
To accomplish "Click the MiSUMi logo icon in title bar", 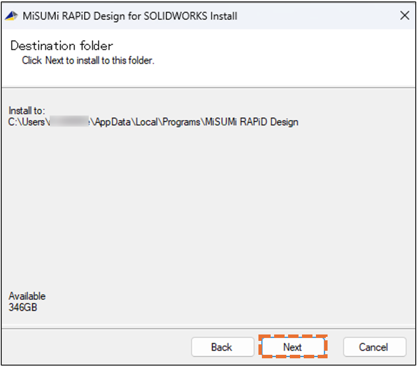I will point(12,16).
